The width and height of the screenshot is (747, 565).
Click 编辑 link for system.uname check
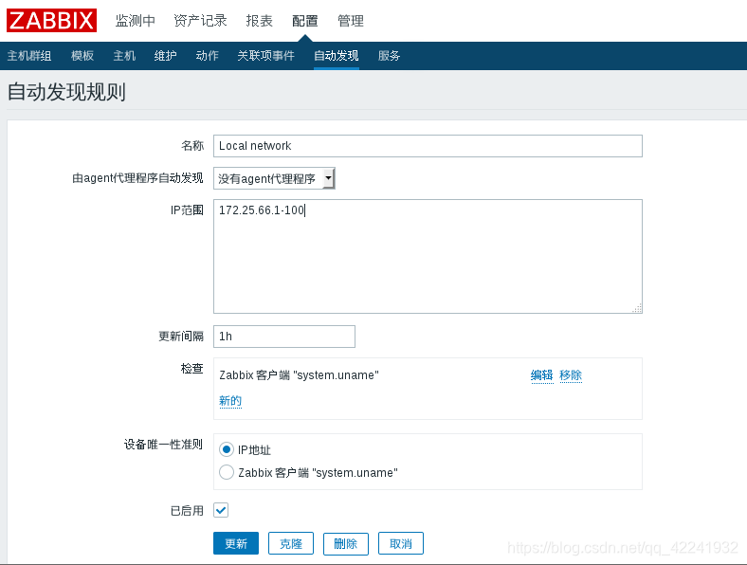tap(541, 375)
